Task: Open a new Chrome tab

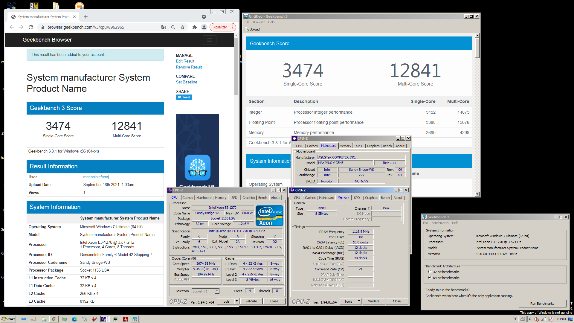Action: click(x=86, y=17)
